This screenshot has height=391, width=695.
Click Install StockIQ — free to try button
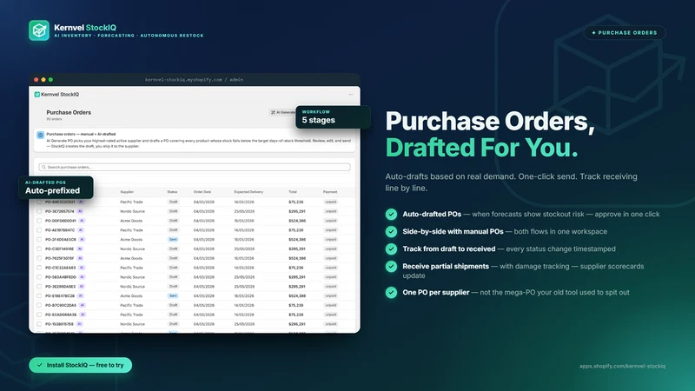[x=80, y=365]
